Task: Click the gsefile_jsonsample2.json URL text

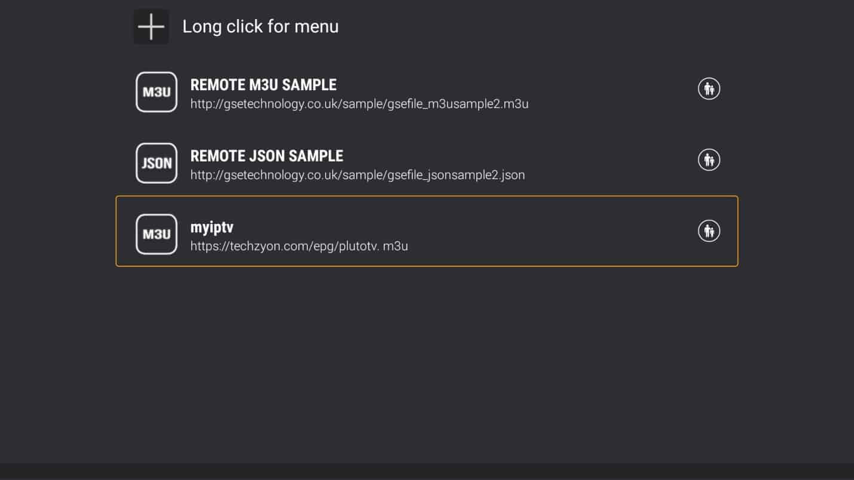Action: [x=357, y=175]
